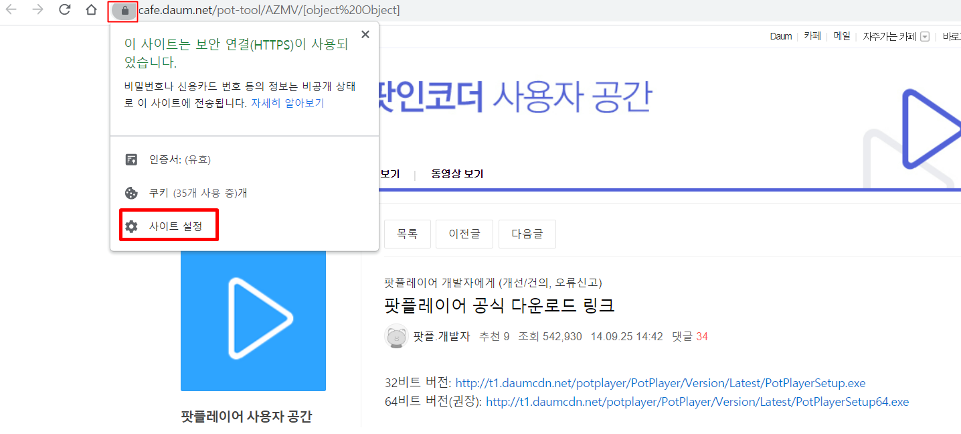The width and height of the screenshot is (961, 434).
Task: Click the 추천 9 count
Action: coord(494,336)
